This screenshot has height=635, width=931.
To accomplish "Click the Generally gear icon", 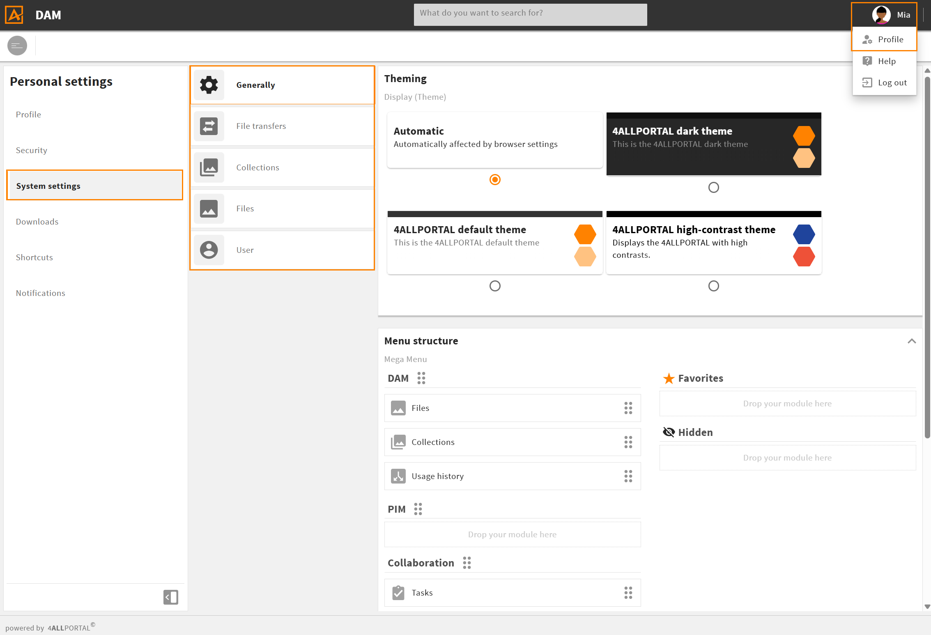I will [209, 85].
